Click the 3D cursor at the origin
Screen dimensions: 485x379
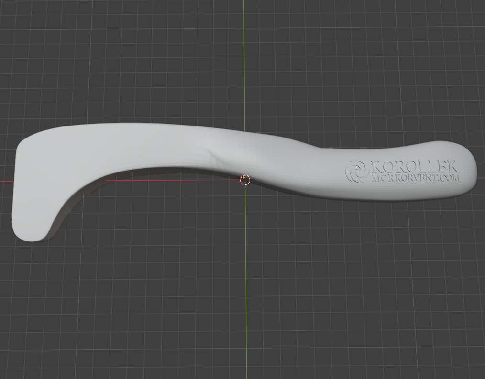245,179
